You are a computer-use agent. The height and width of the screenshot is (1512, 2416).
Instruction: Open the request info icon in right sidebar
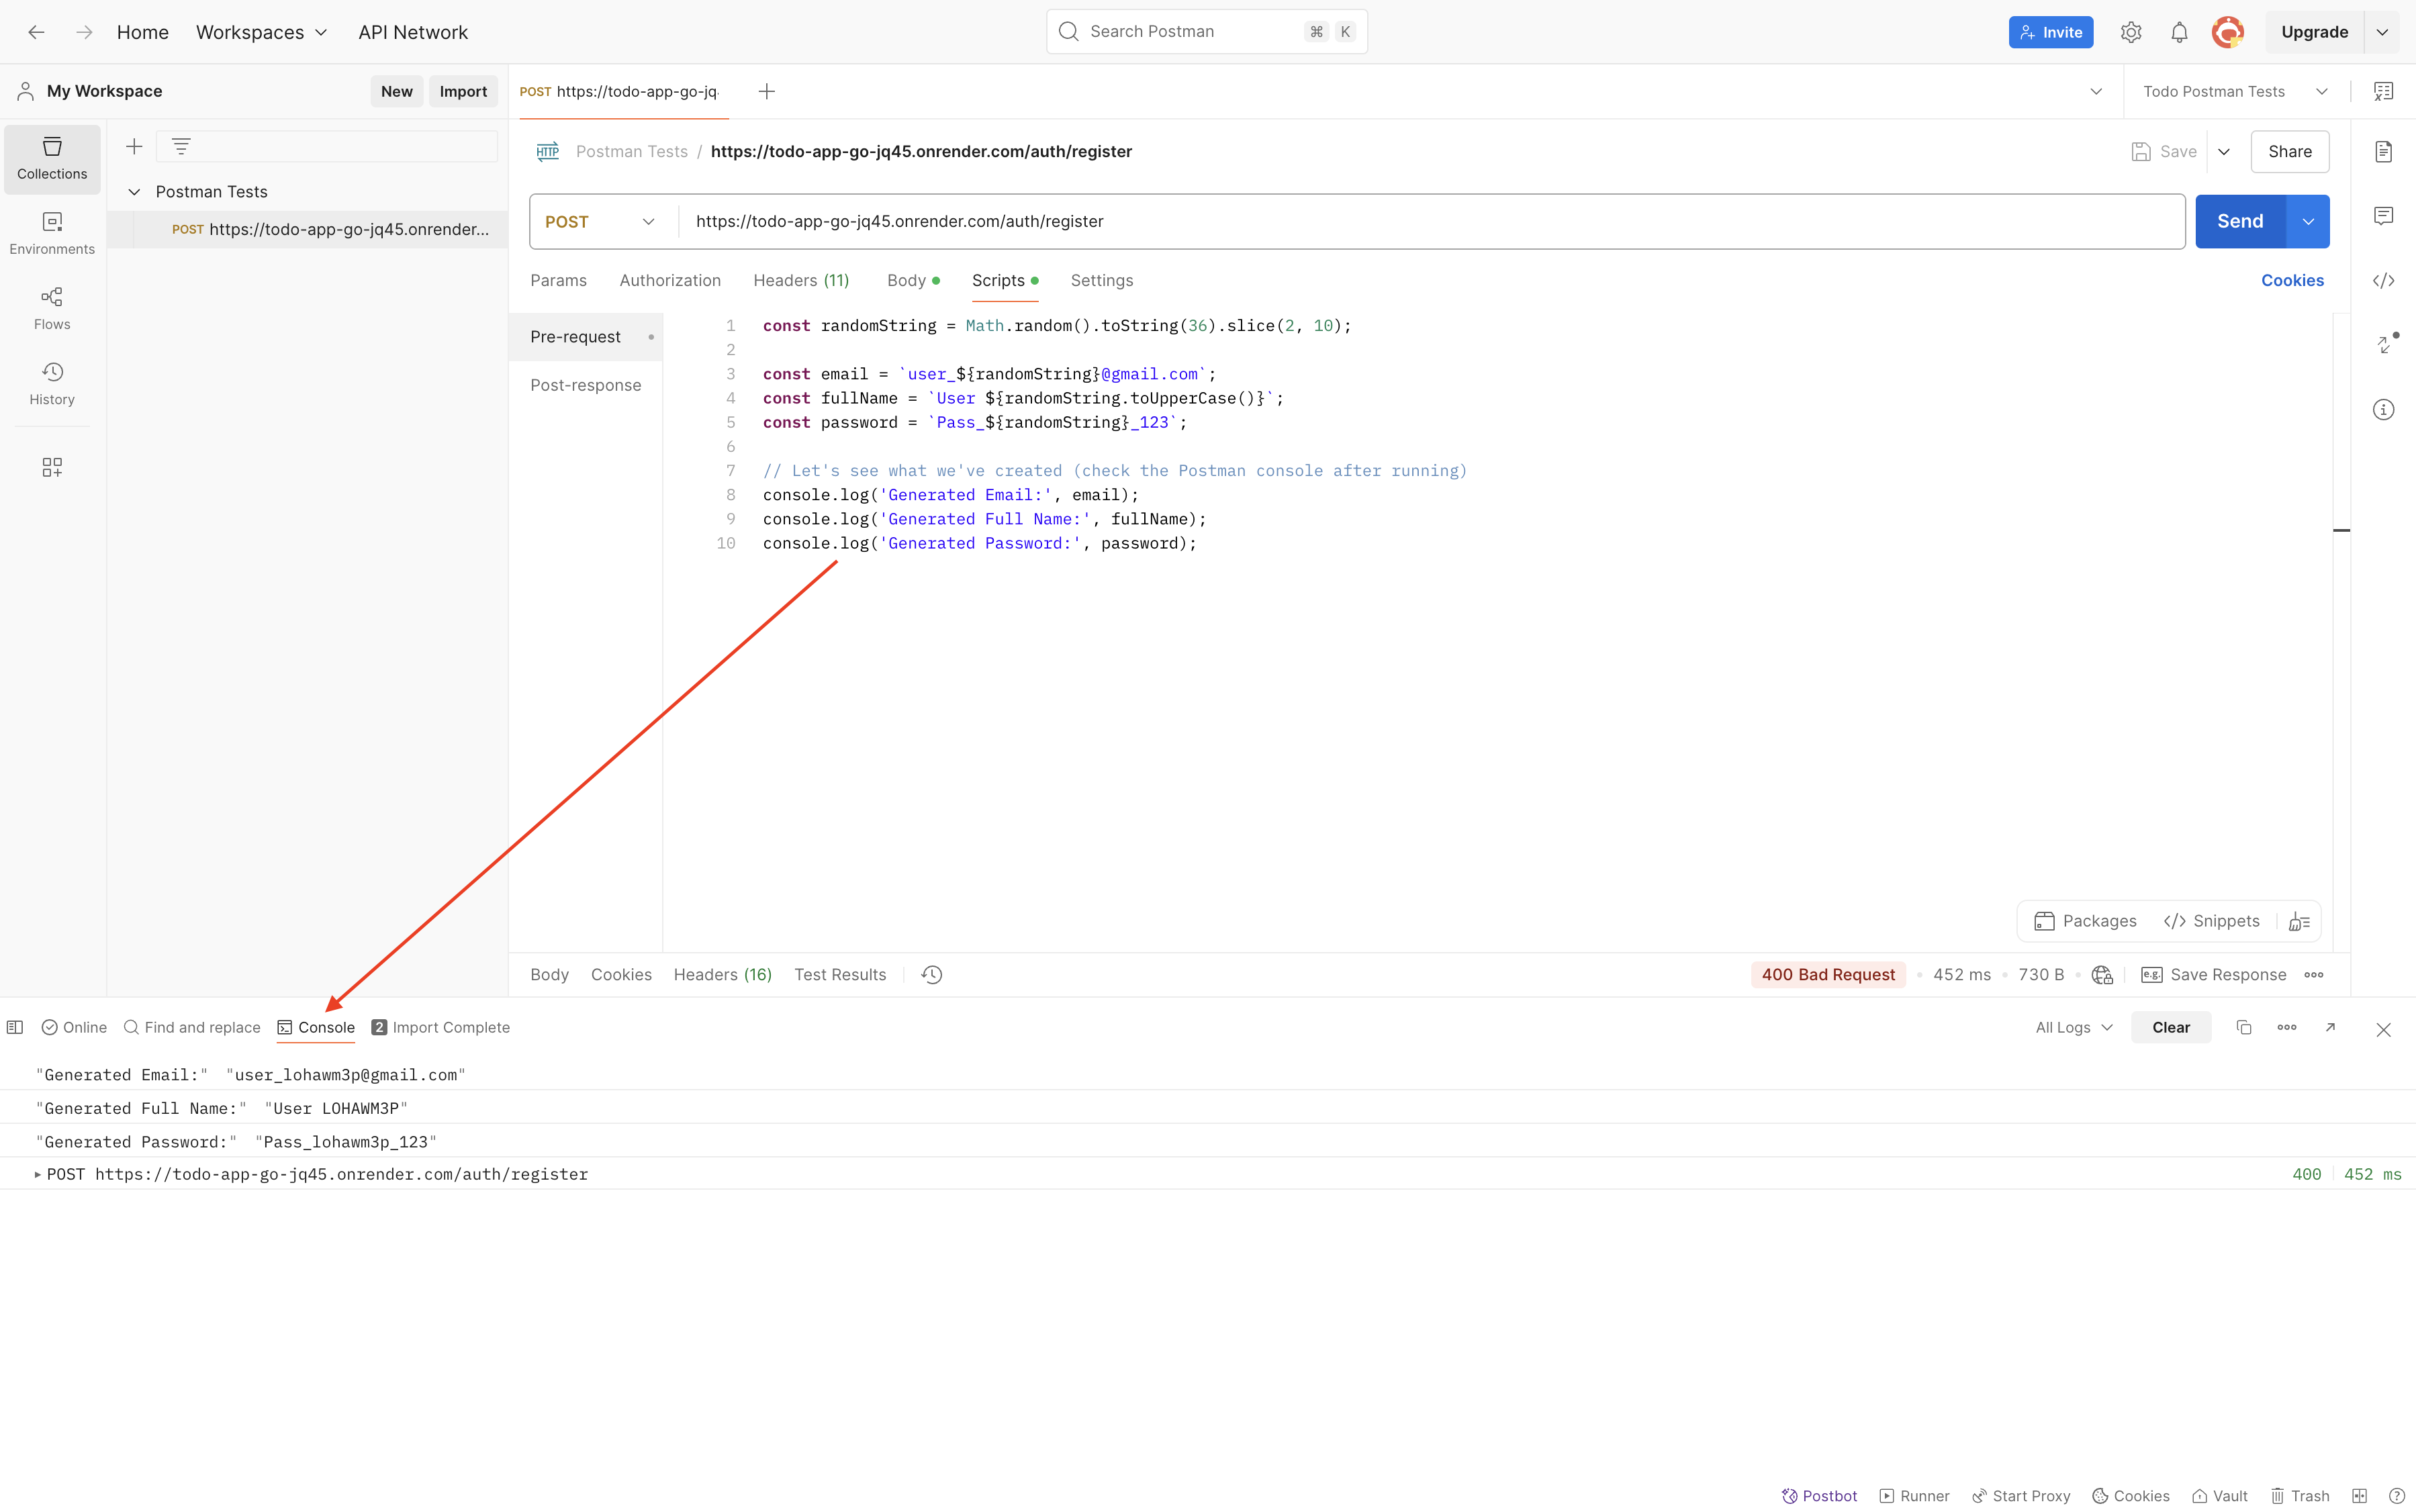2384,410
